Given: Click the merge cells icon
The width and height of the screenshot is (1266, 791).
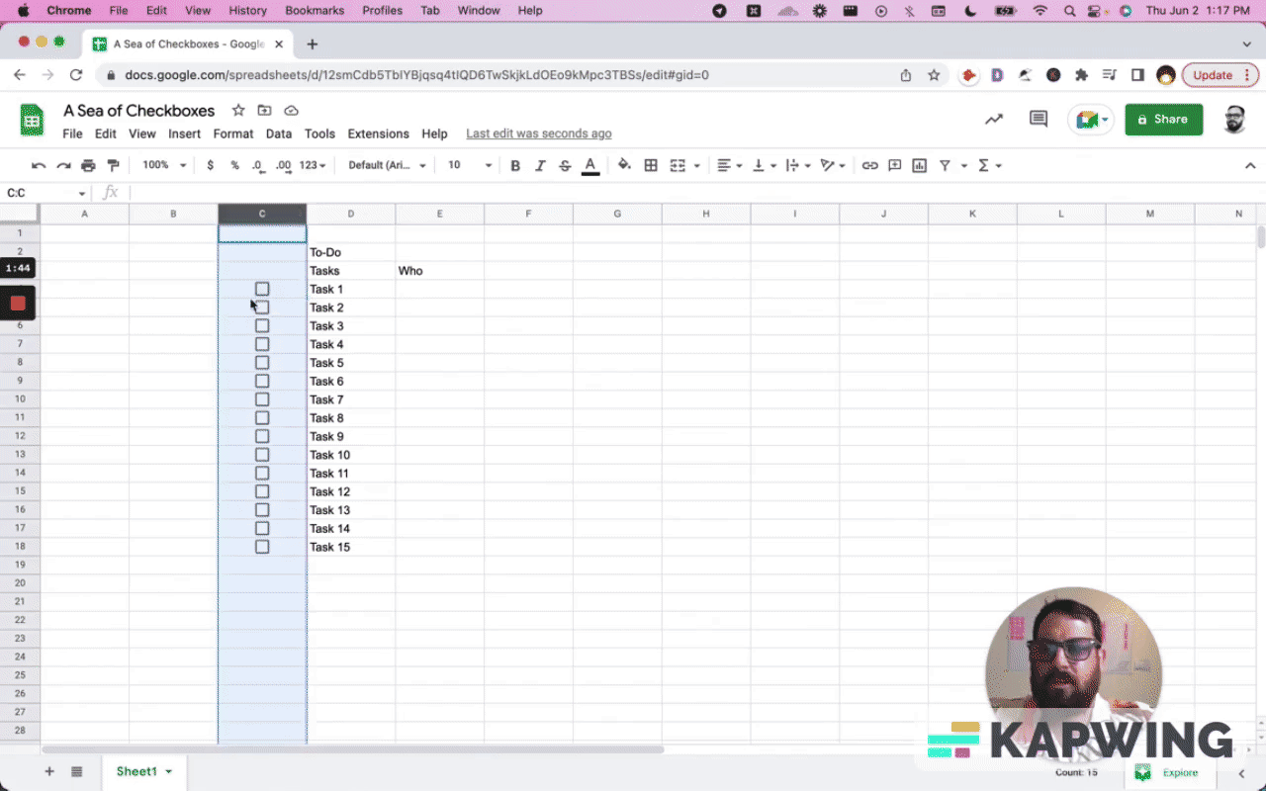Looking at the screenshot, I should [x=678, y=166].
